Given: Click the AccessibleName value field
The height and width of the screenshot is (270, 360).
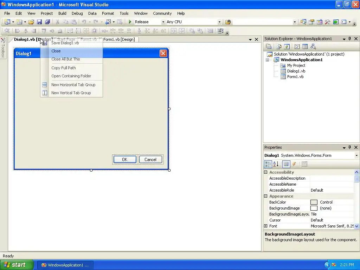Looking at the screenshot, I should pyautogui.click(x=332, y=184).
